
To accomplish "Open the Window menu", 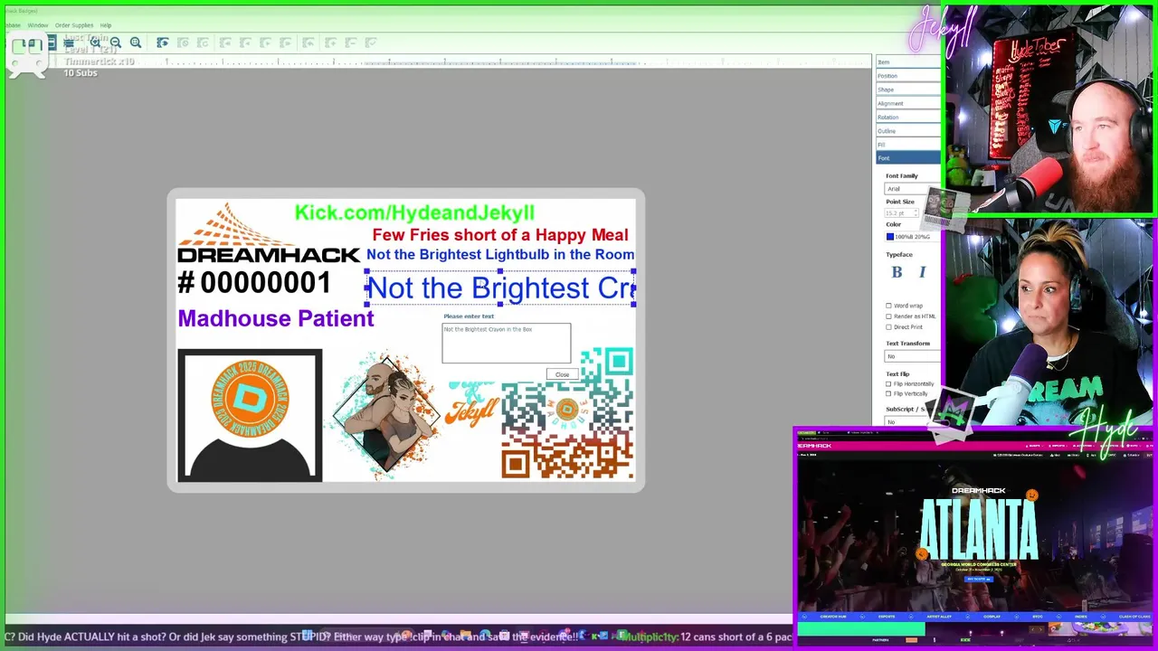I will (x=38, y=25).
